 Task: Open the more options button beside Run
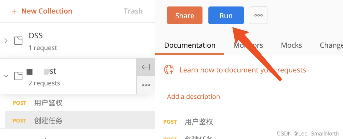click(259, 15)
